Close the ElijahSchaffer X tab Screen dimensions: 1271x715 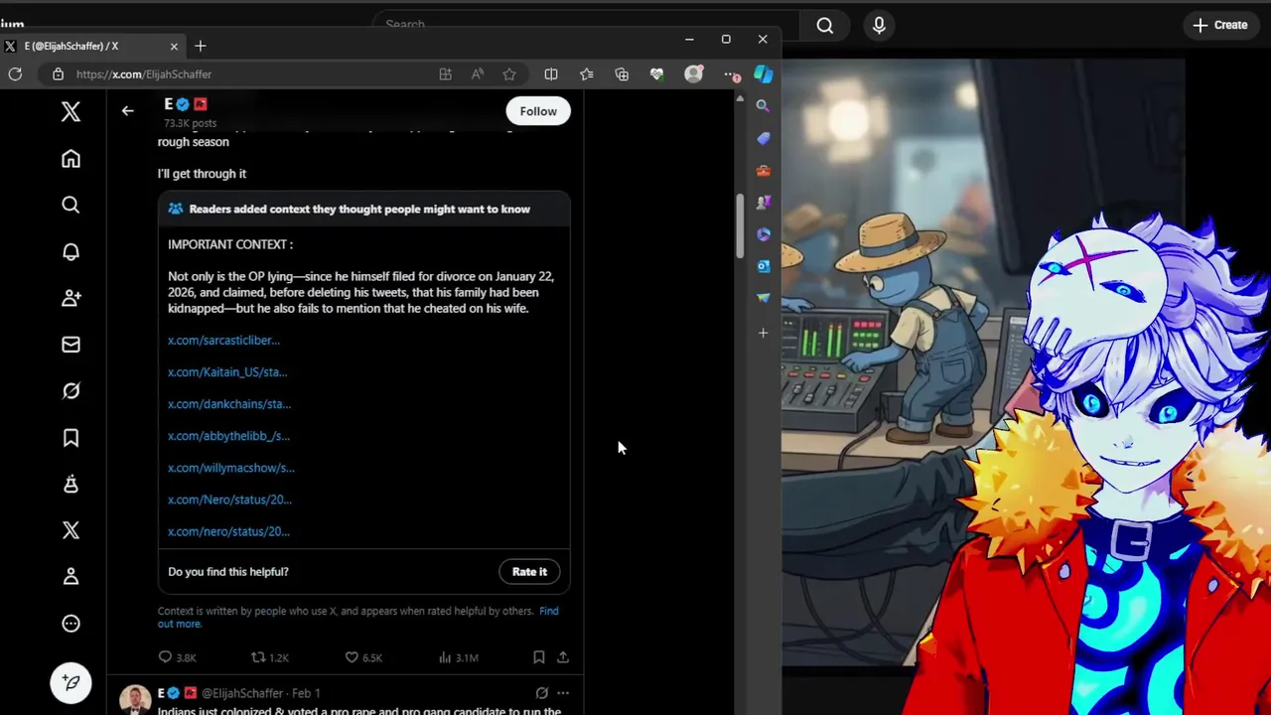tap(174, 46)
